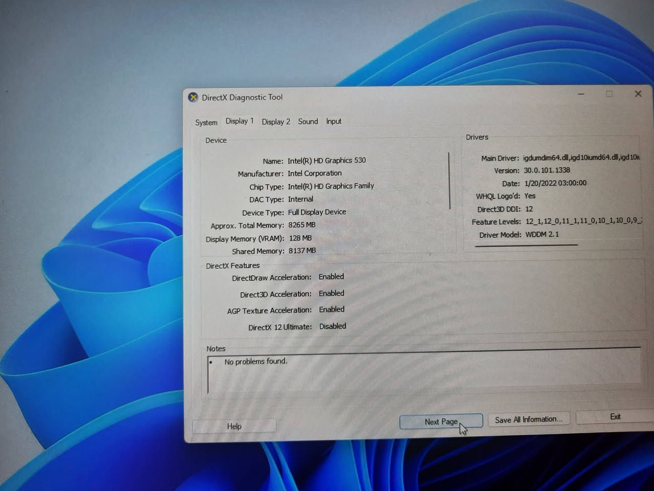This screenshot has width=654, height=491.
Task: Click the Direct3D DDI value '12'
Action: pos(529,209)
